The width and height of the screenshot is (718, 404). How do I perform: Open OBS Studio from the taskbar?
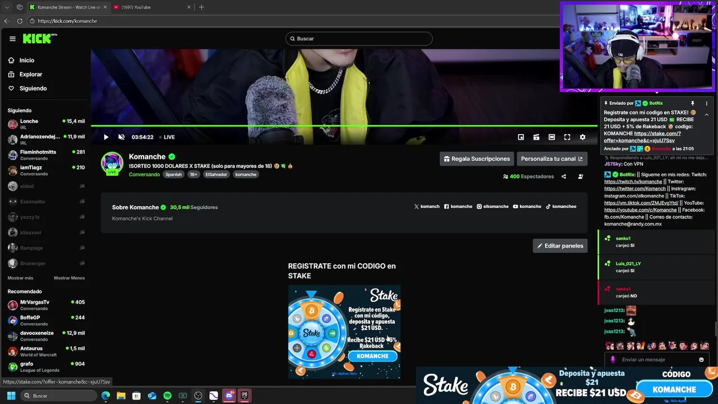(x=198, y=396)
